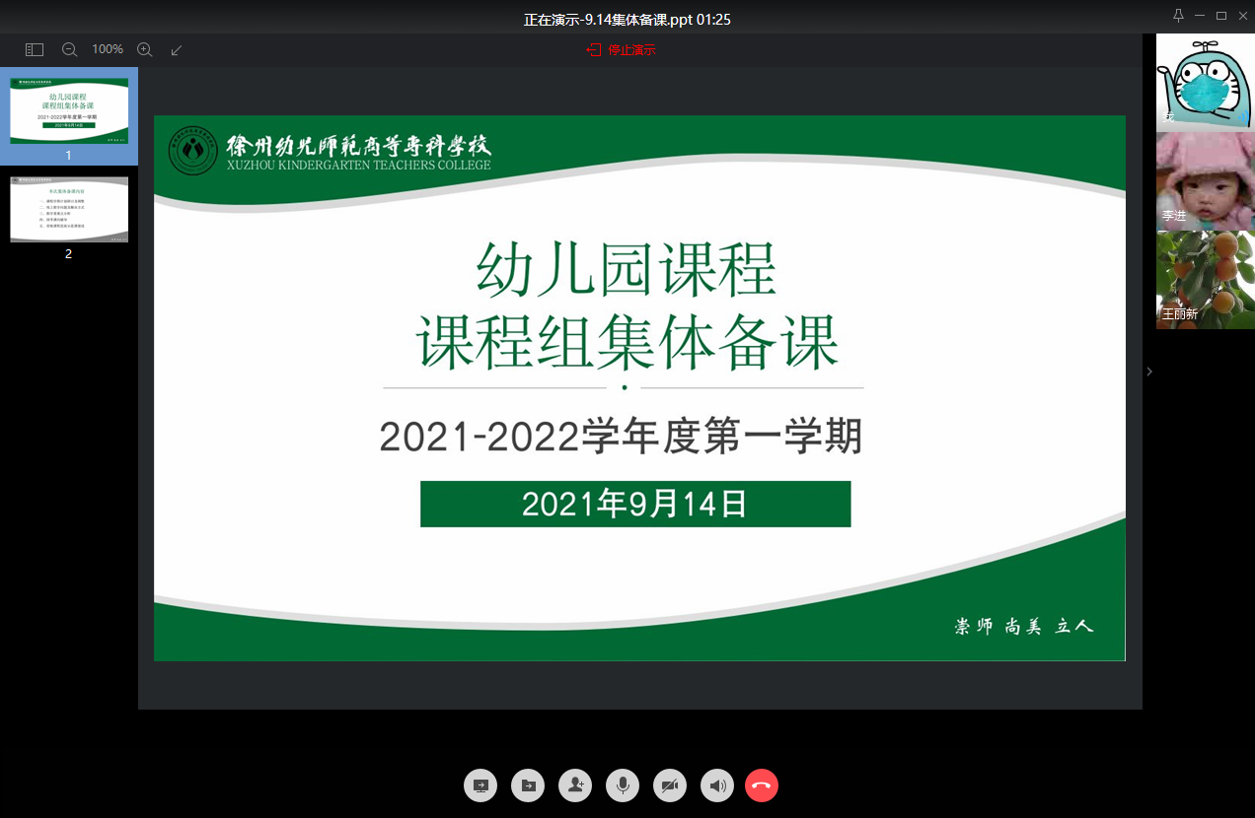This screenshot has width=1255, height=818.
Task: Click 停止演示 to stop presenting
Action: 621,49
